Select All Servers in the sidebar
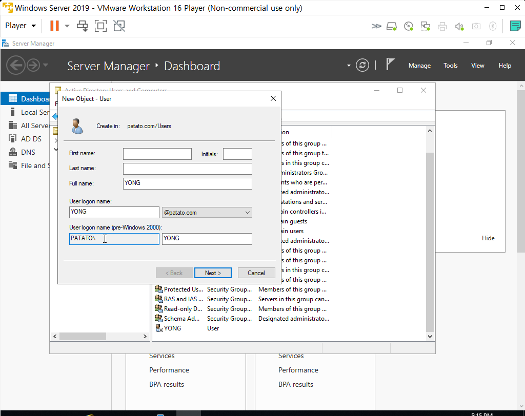525x416 pixels. pyautogui.click(x=26, y=126)
